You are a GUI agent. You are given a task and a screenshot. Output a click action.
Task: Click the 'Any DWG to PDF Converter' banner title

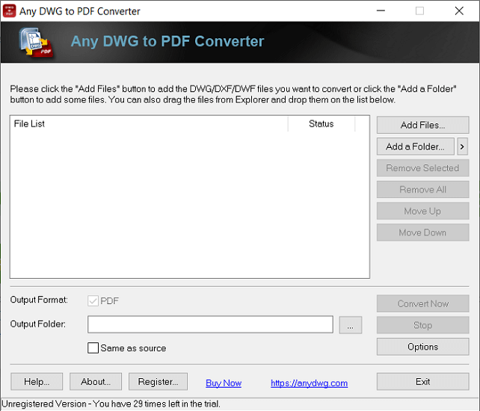pos(167,41)
